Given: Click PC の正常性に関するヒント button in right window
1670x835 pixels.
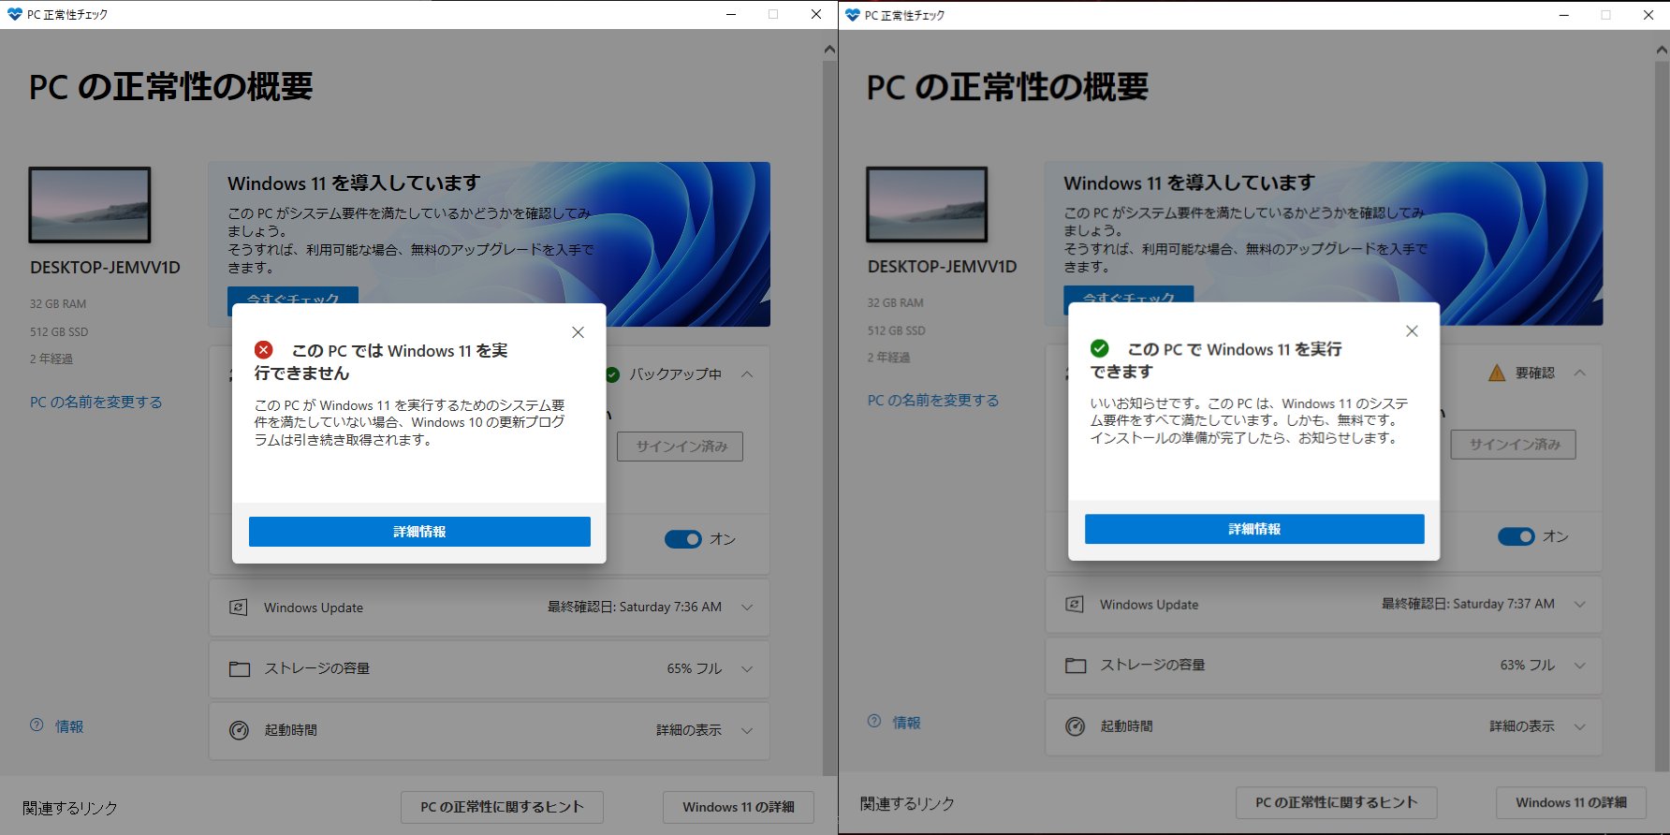Looking at the screenshot, I should pyautogui.click(x=1337, y=802).
